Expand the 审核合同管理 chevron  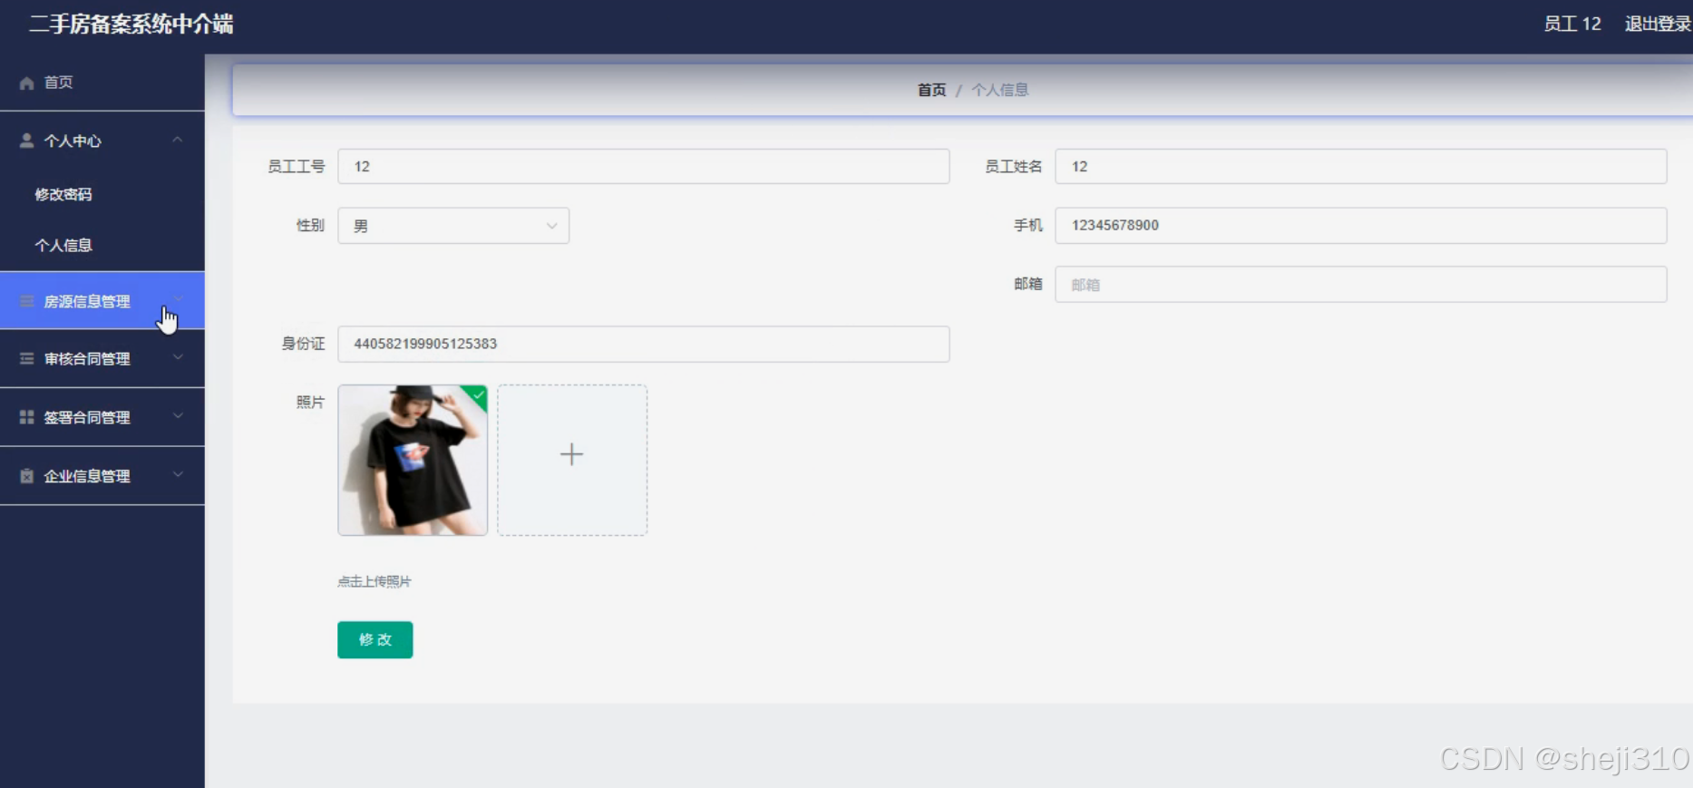pyautogui.click(x=179, y=357)
